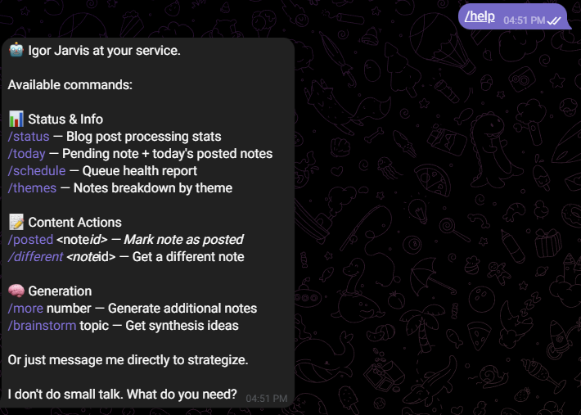581x415 pixels.
Task: Click the /help command in sent message
Action: click(x=480, y=16)
